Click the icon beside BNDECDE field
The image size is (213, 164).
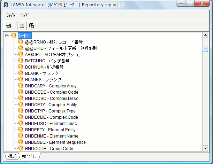tap(21, 117)
